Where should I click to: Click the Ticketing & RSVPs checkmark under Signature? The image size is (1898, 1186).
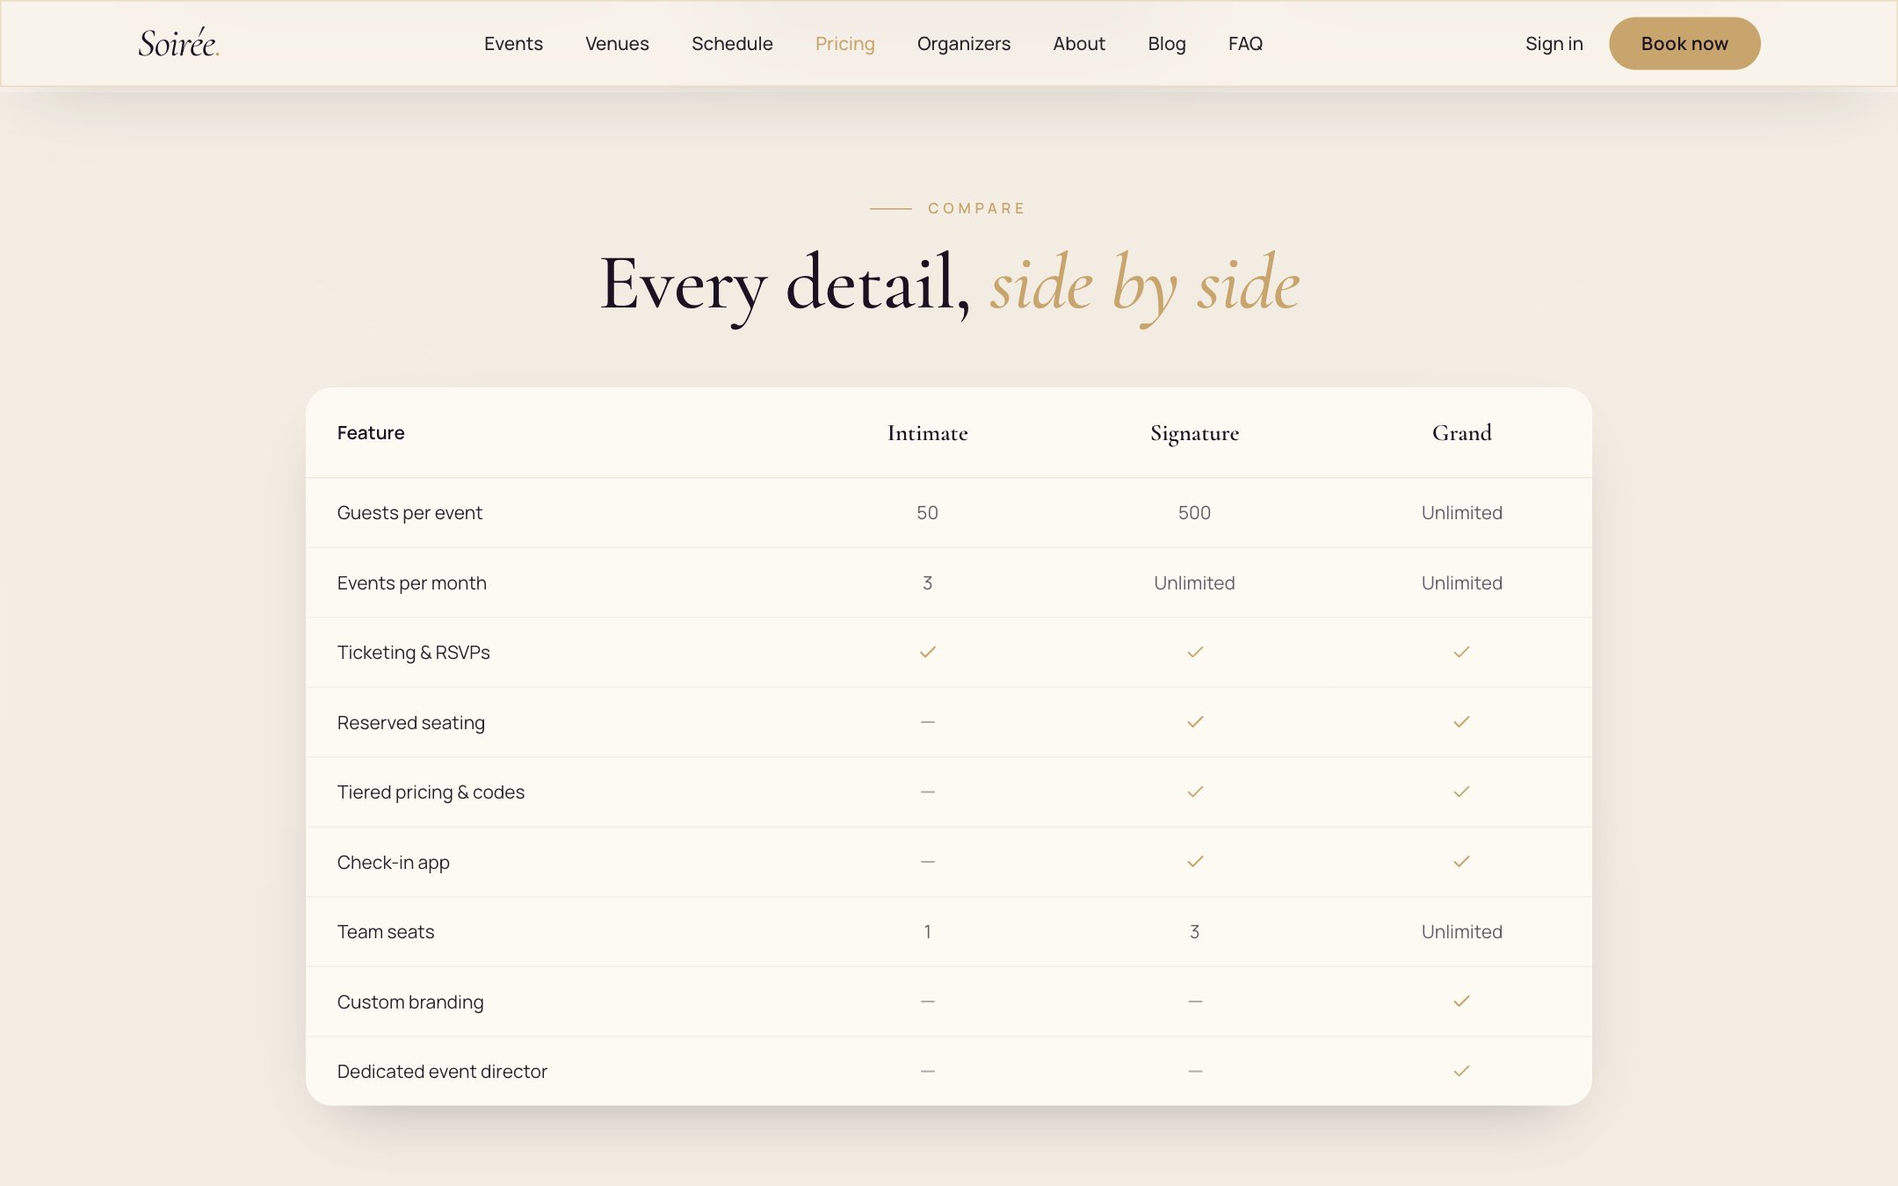[x=1195, y=652]
